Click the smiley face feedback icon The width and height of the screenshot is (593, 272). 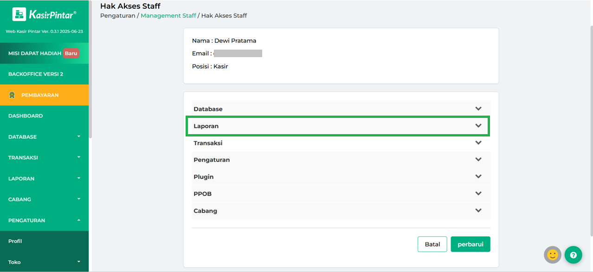click(x=552, y=255)
